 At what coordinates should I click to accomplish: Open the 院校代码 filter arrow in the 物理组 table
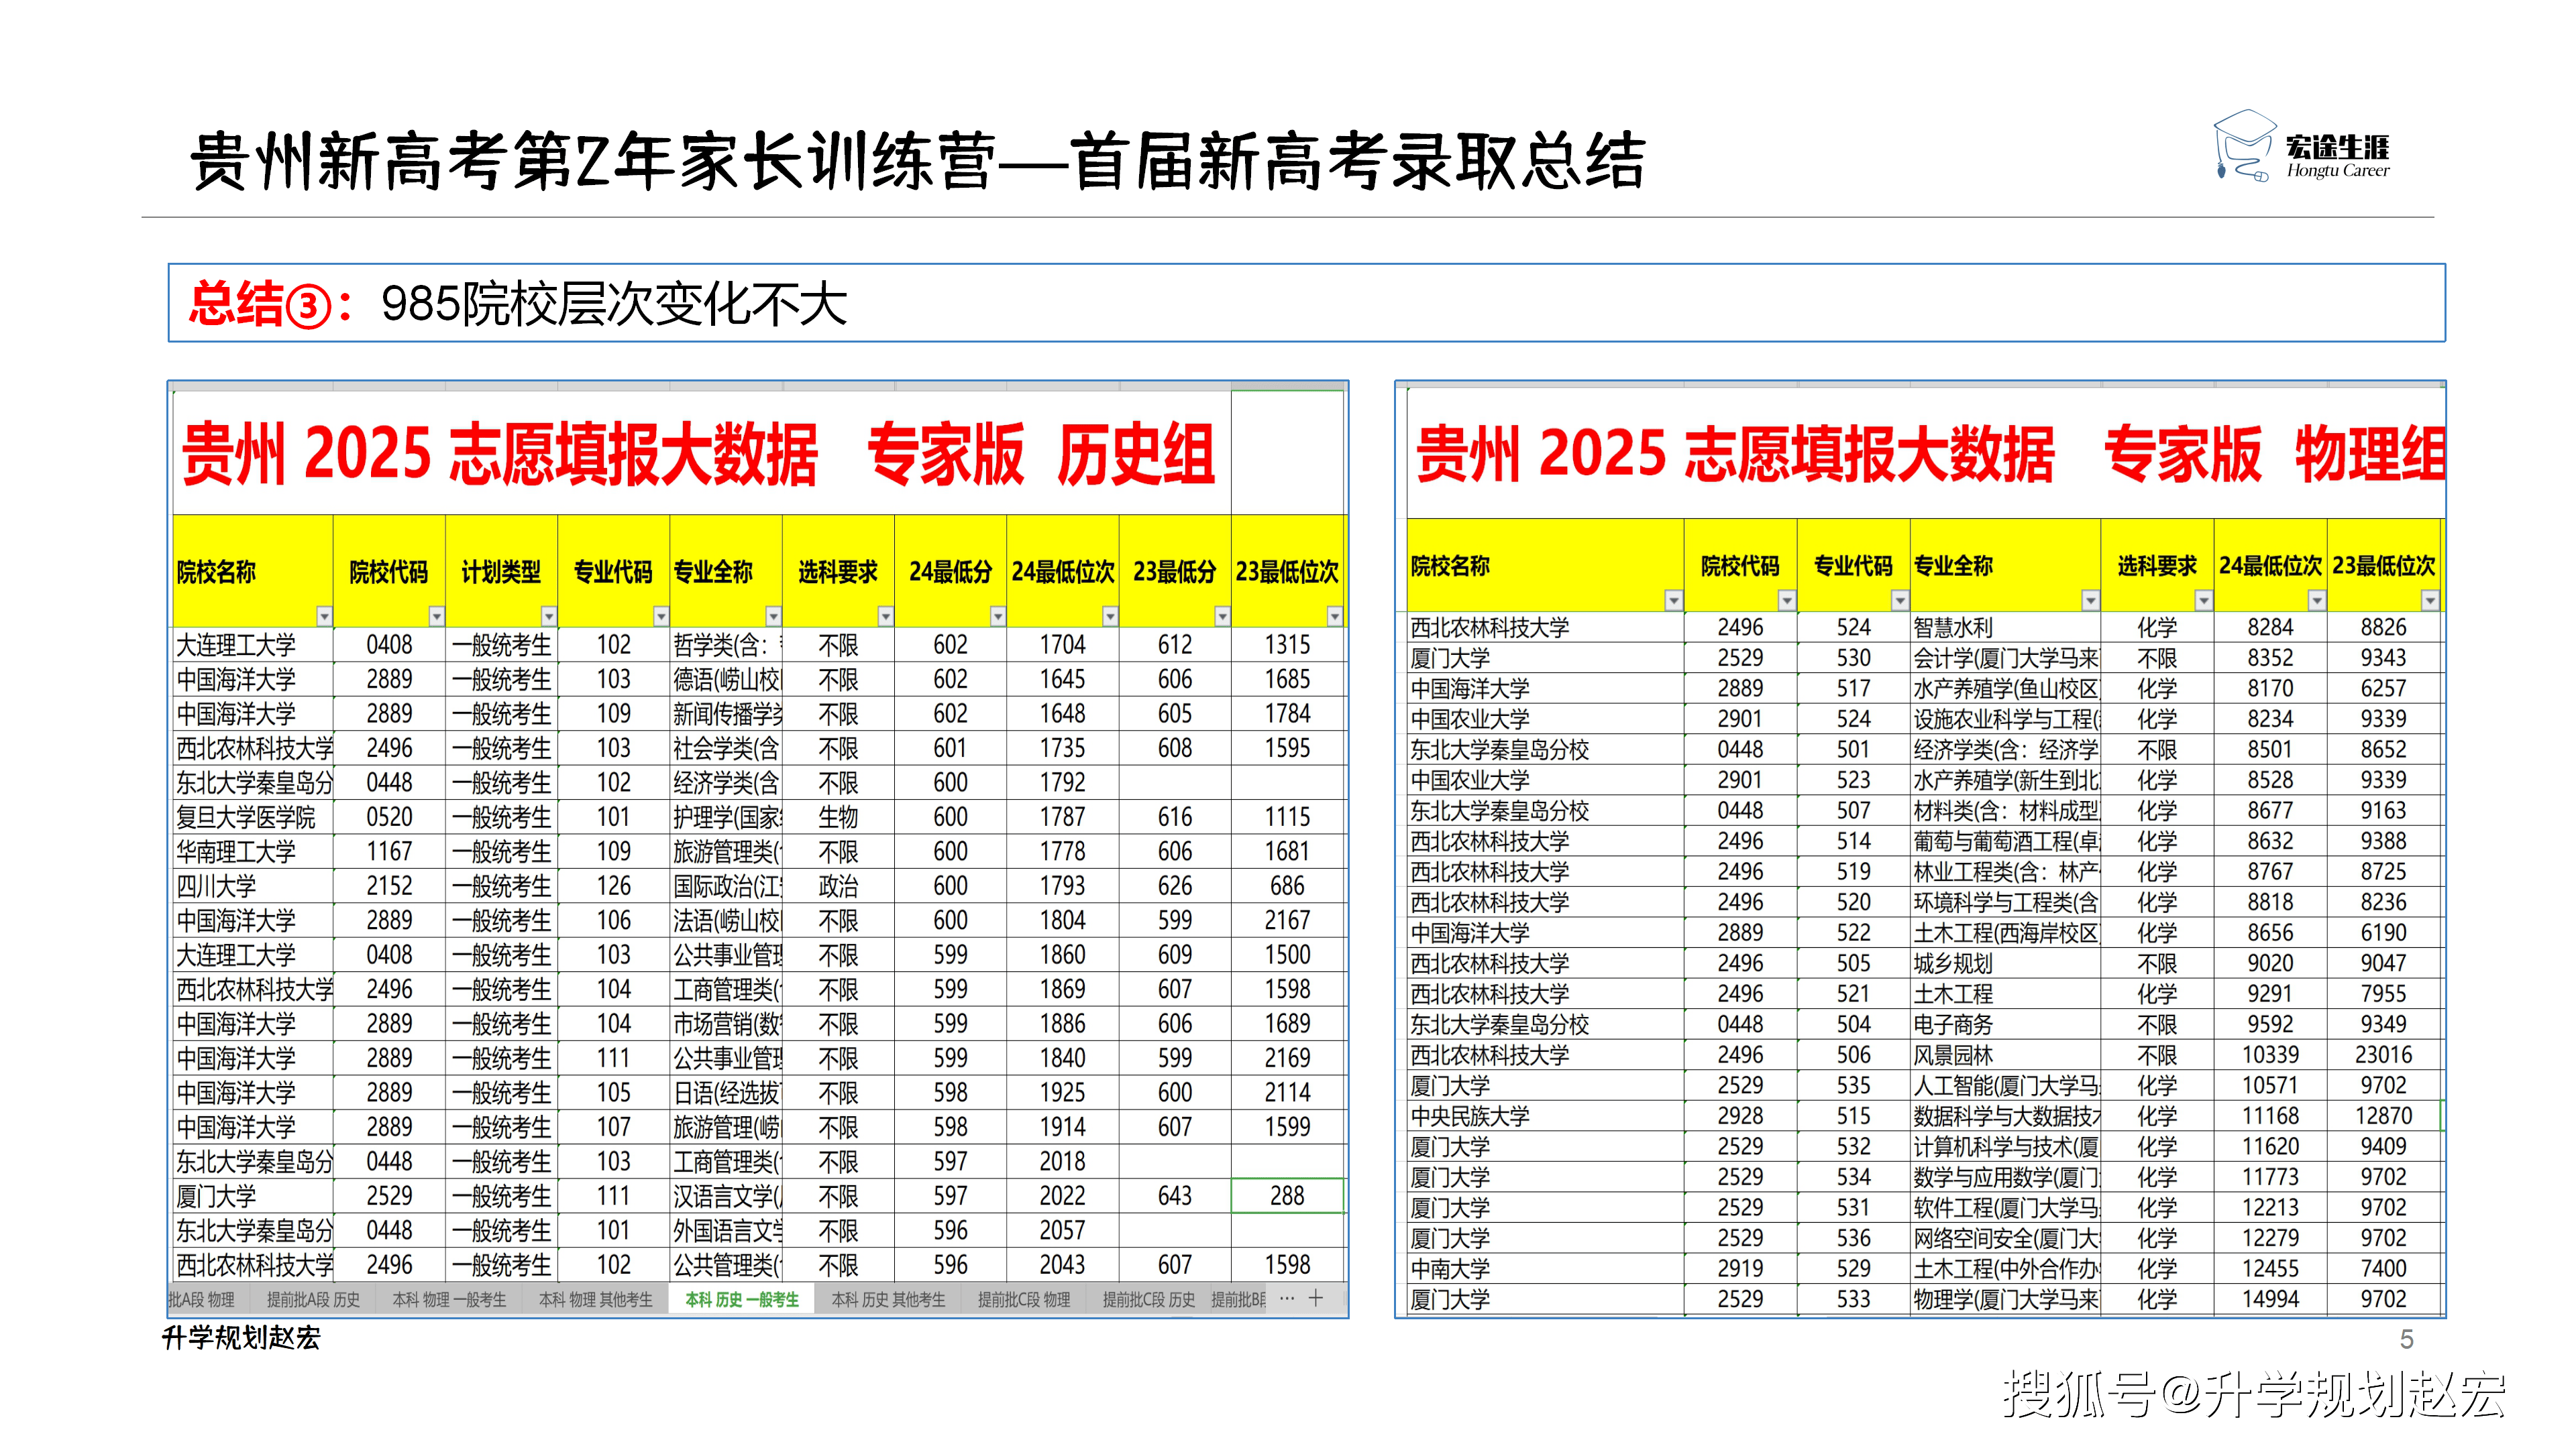coord(1787,601)
